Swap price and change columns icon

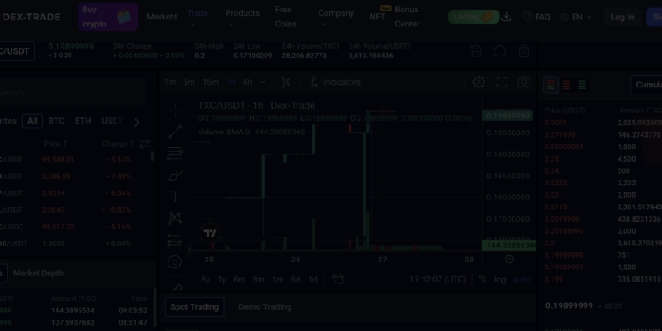145,144
